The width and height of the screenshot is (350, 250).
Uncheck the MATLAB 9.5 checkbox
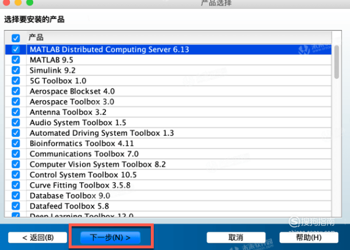click(x=15, y=60)
